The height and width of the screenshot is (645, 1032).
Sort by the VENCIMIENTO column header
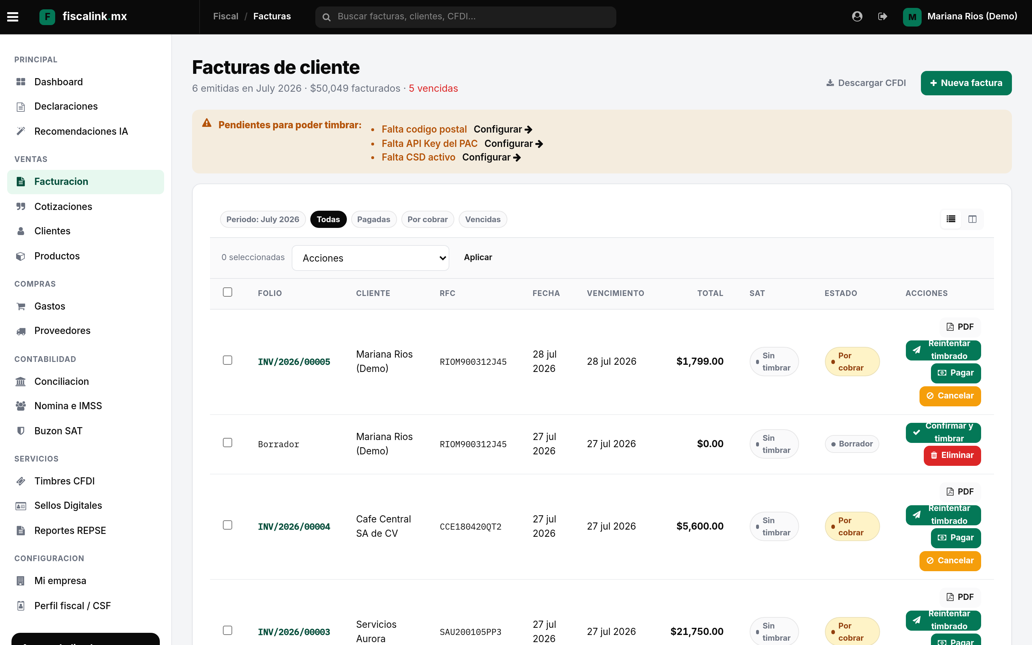click(x=615, y=293)
